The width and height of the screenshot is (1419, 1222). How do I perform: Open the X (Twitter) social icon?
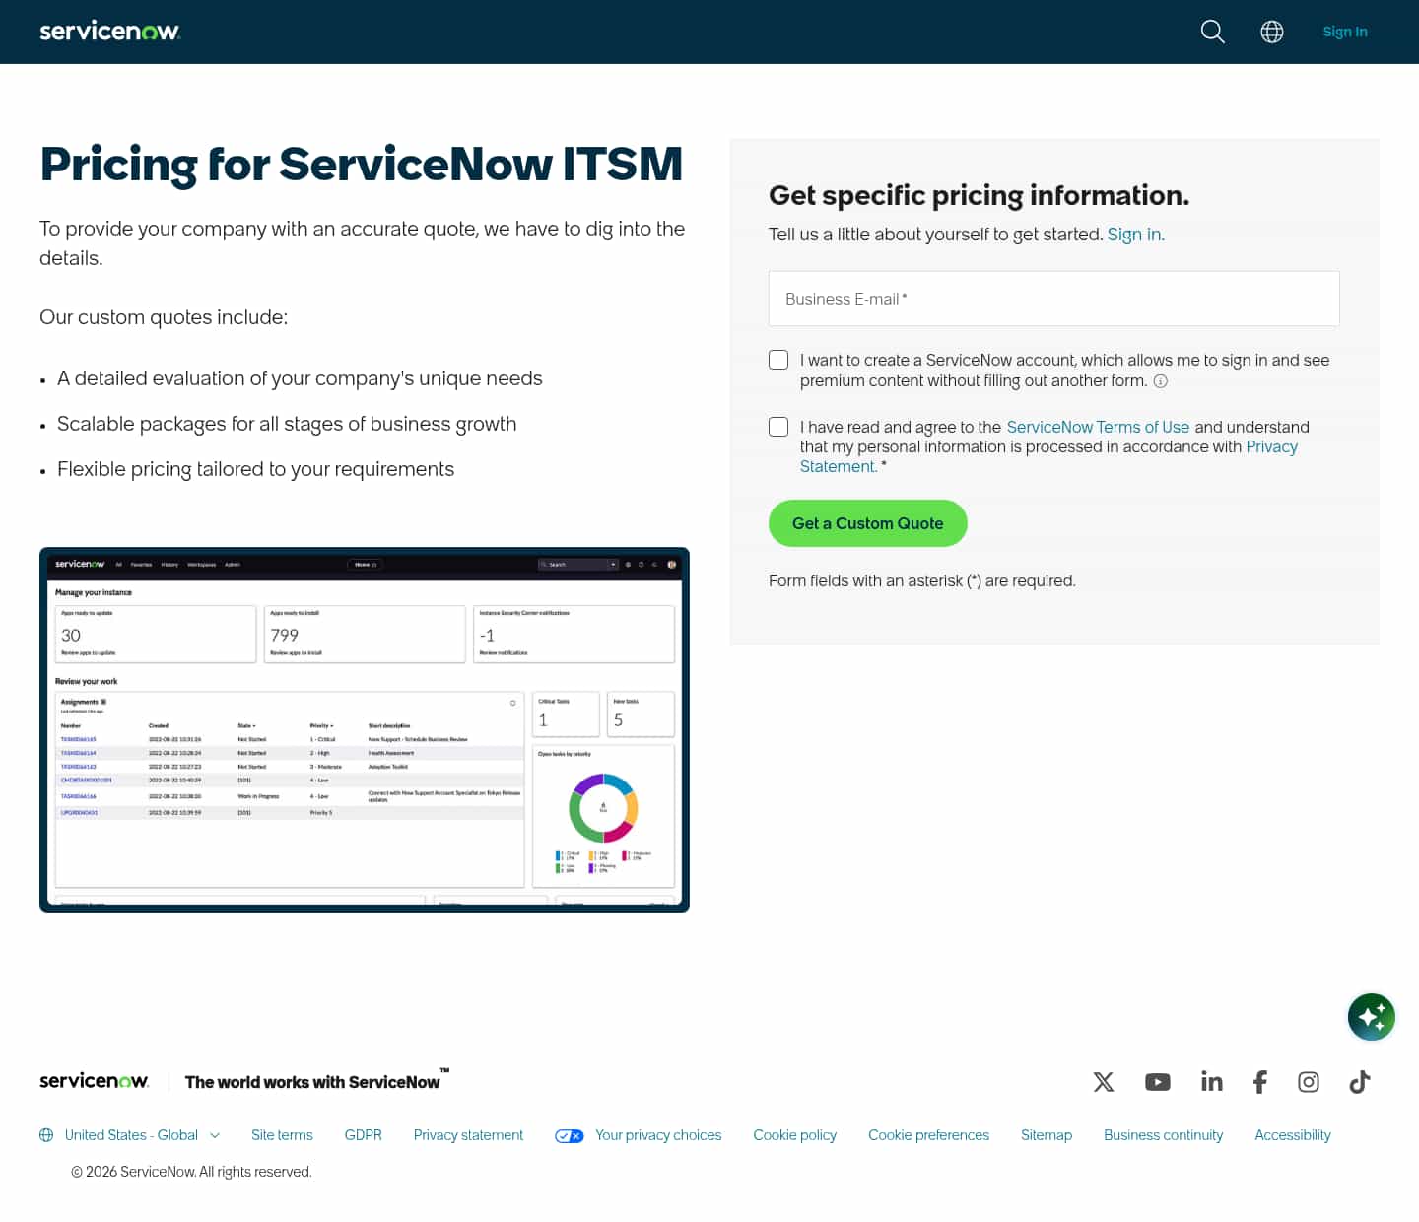click(x=1104, y=1082)
